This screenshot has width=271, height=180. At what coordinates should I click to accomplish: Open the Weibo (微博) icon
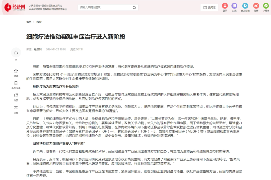coord(256,6)
